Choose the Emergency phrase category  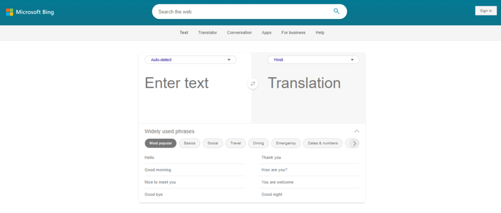(286, 143)
